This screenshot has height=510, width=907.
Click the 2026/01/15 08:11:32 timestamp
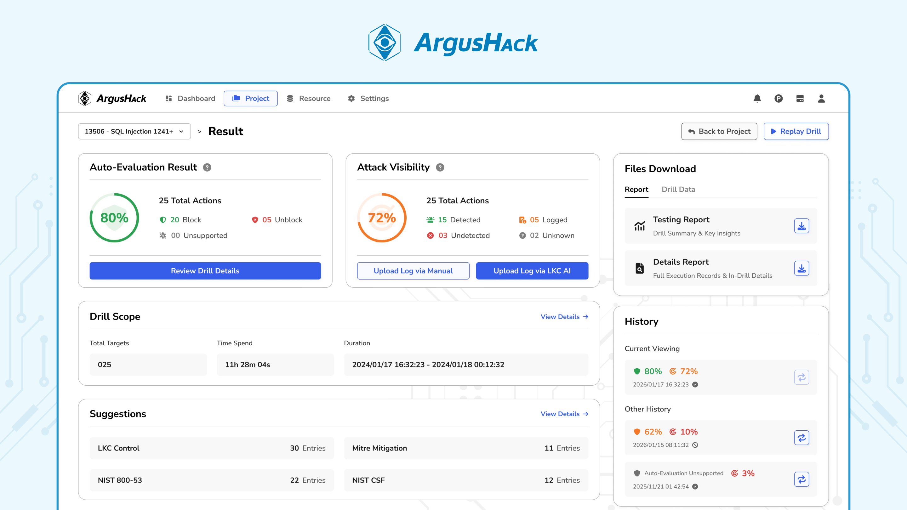tap(660, 445)
